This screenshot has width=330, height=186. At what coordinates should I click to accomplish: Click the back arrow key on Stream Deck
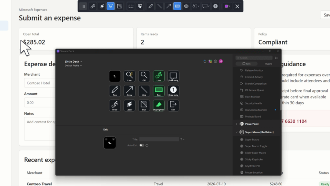[115, 76]
